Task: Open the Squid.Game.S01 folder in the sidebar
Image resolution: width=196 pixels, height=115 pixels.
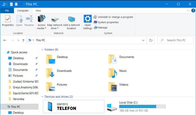Action: coord(24,93)
